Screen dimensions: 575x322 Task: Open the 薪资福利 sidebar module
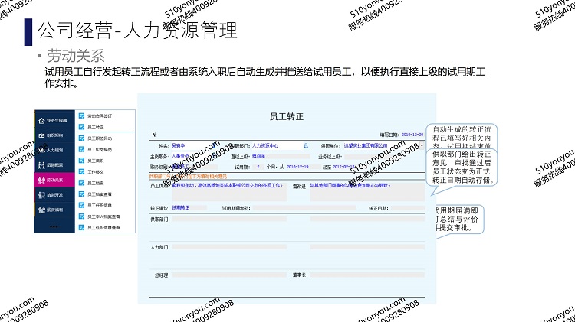coord(55,210)
